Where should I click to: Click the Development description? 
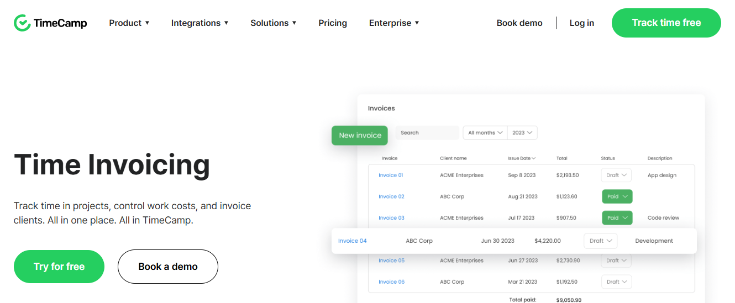point(654,241)
